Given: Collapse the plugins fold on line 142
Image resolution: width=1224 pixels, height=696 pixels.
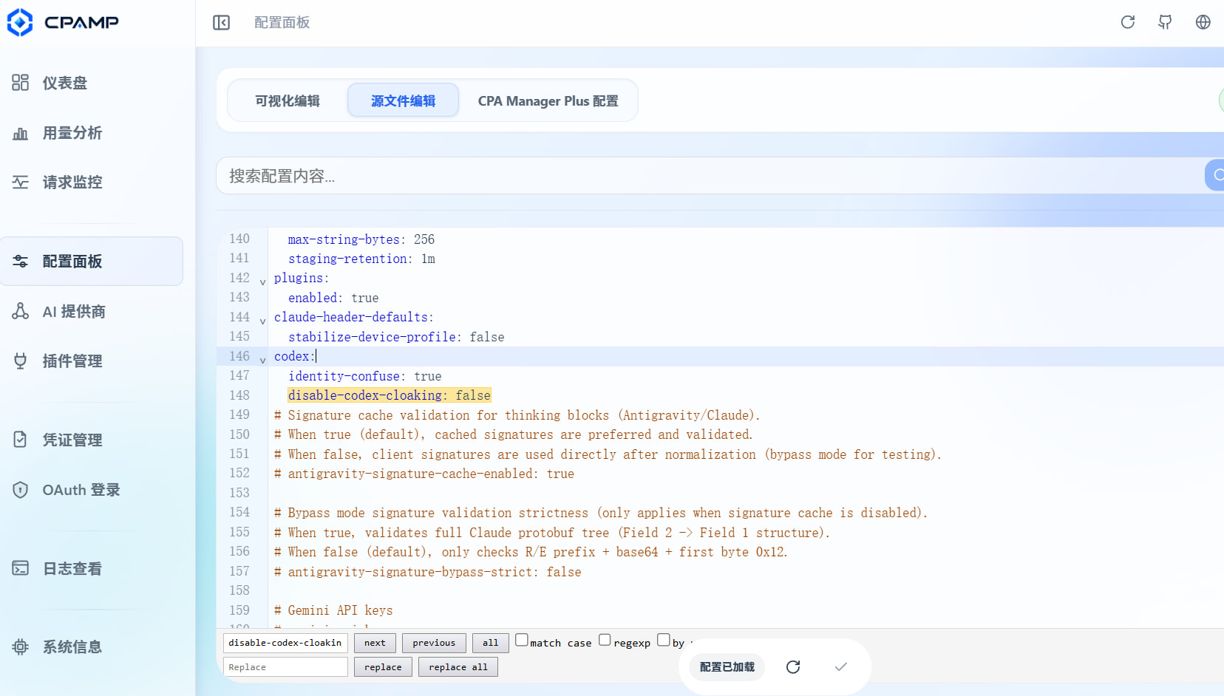Looking at the screenshot, I should pyautogui.click(x=262, y=282).
